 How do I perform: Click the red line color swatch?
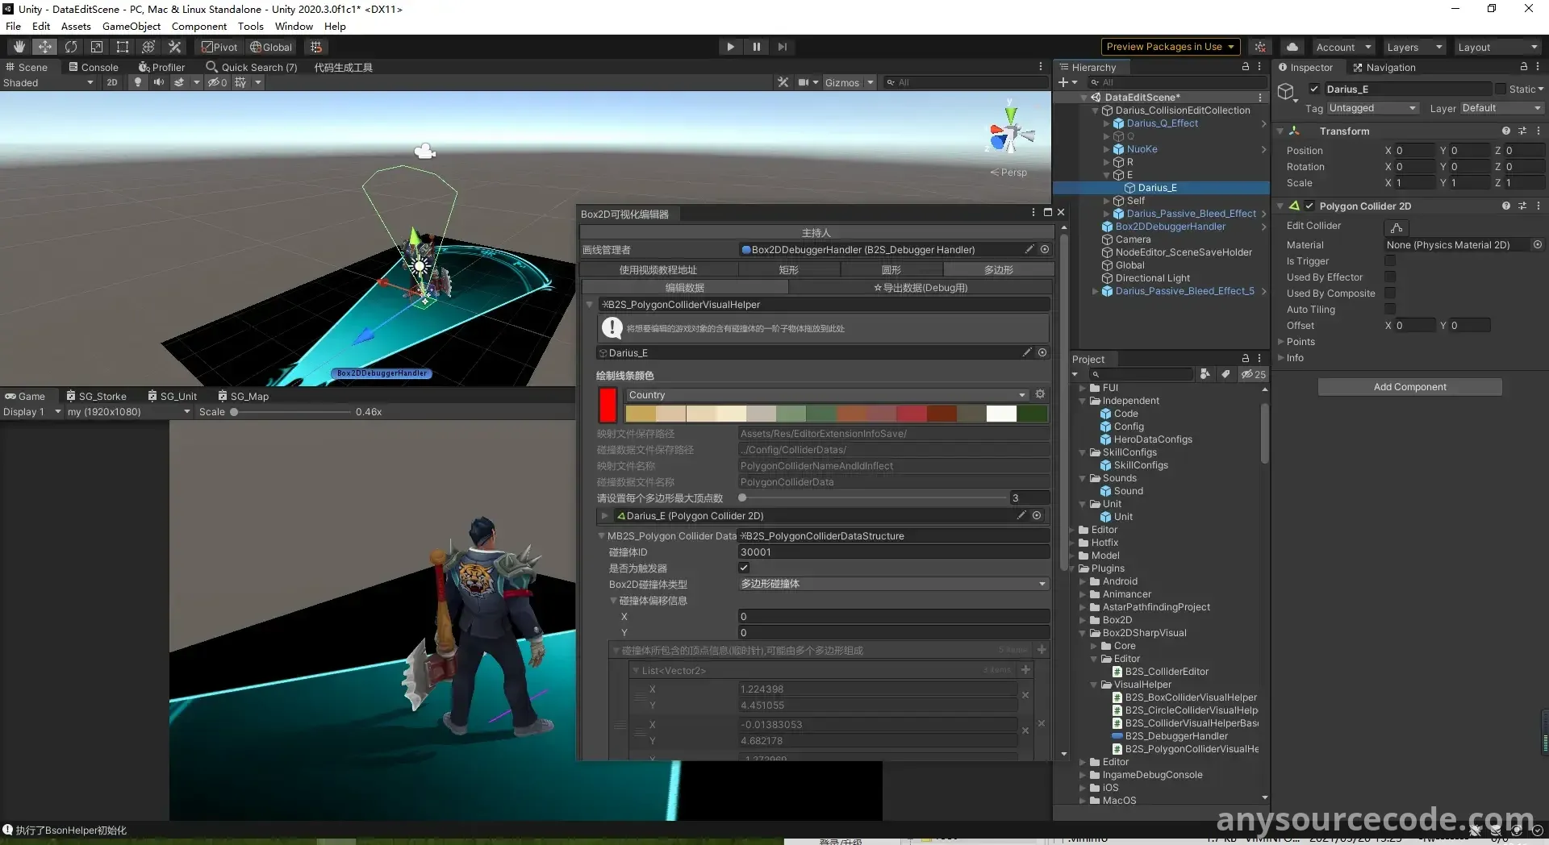[x=607, y=405]
